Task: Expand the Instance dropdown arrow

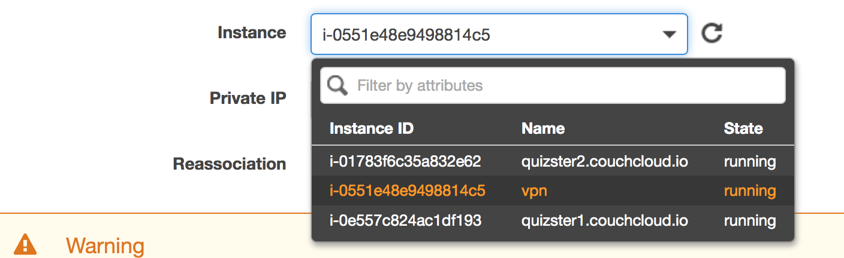Action: (669, 35)
